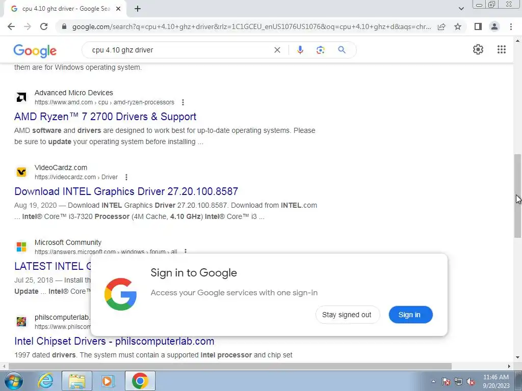Open more options for VideoCardz result
This screenshot has height=391, width=522.
click(x=126, y=177)
